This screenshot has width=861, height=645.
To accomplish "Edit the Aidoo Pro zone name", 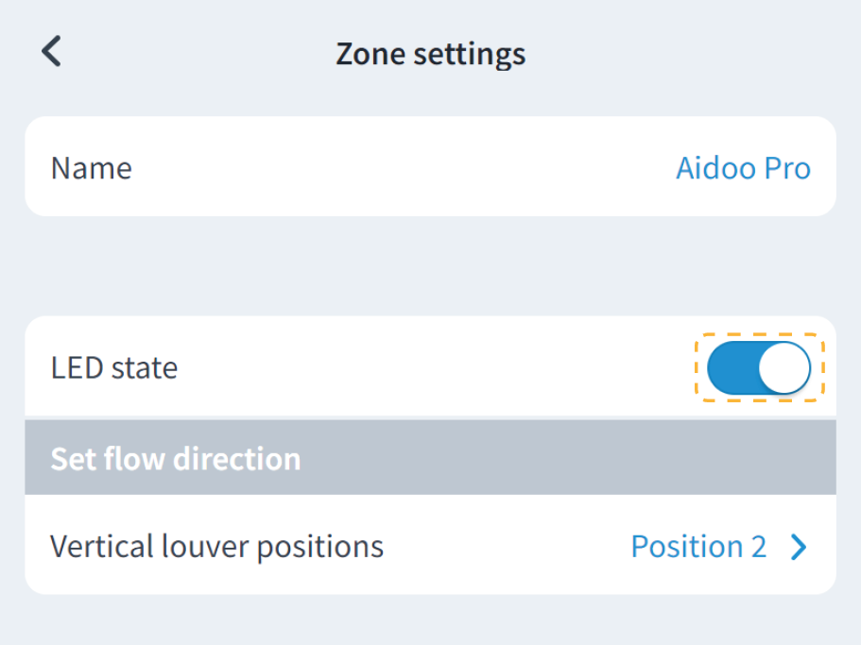I will (743, 167).
